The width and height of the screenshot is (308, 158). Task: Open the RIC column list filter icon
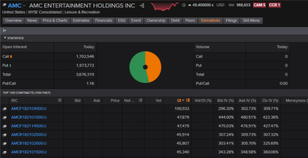59,100
